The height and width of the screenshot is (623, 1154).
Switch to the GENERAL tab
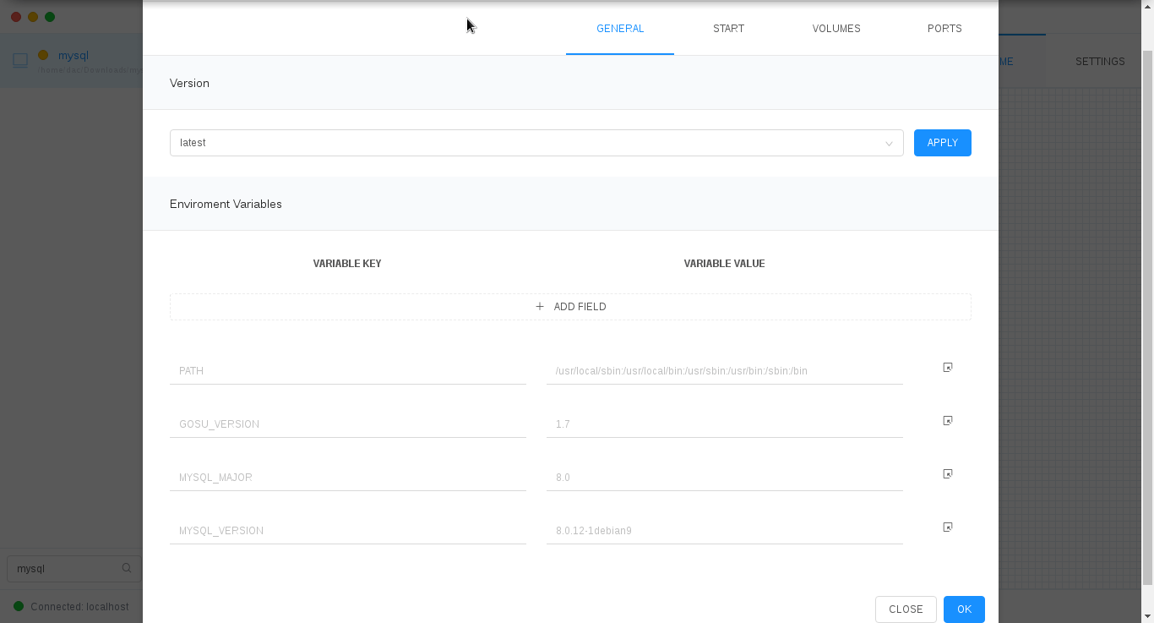(620, 29)
